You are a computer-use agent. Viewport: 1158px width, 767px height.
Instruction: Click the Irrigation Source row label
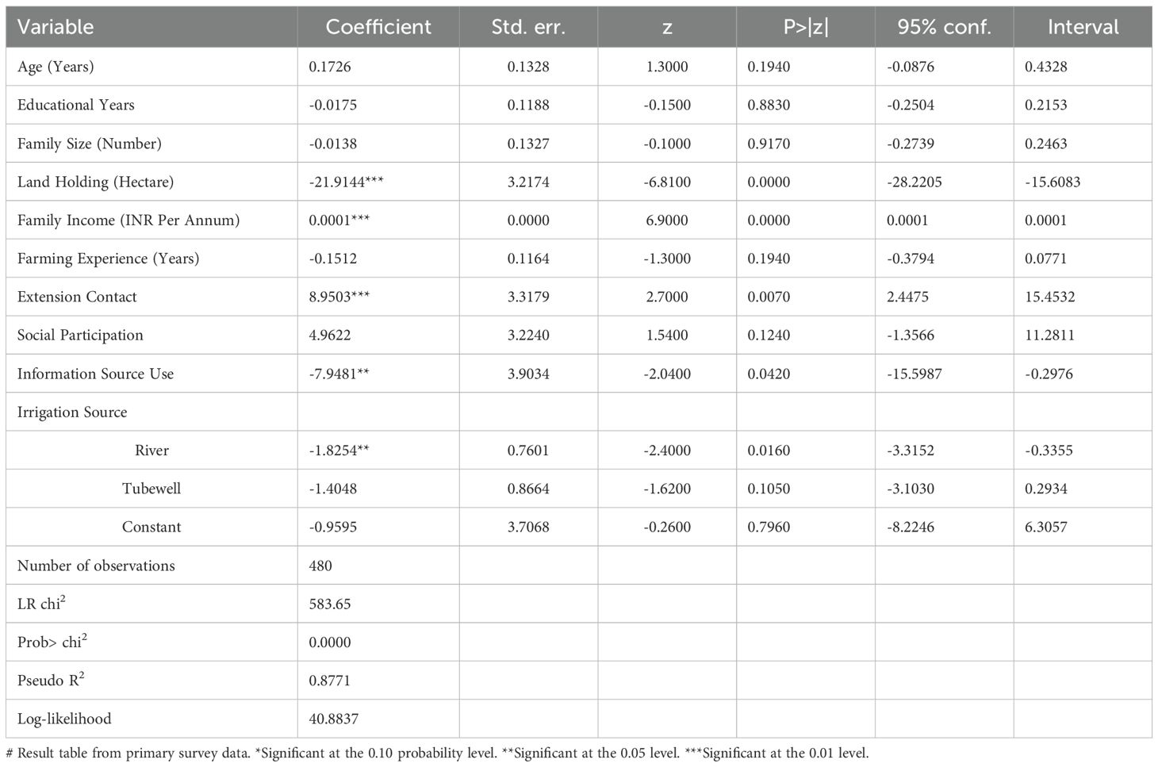click(x=72, y=412)
